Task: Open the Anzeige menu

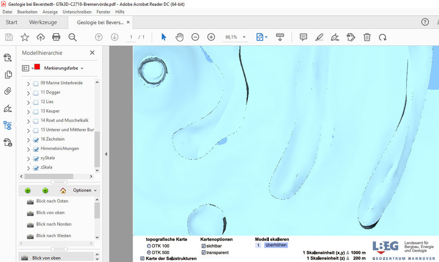Action: point(50,12)
